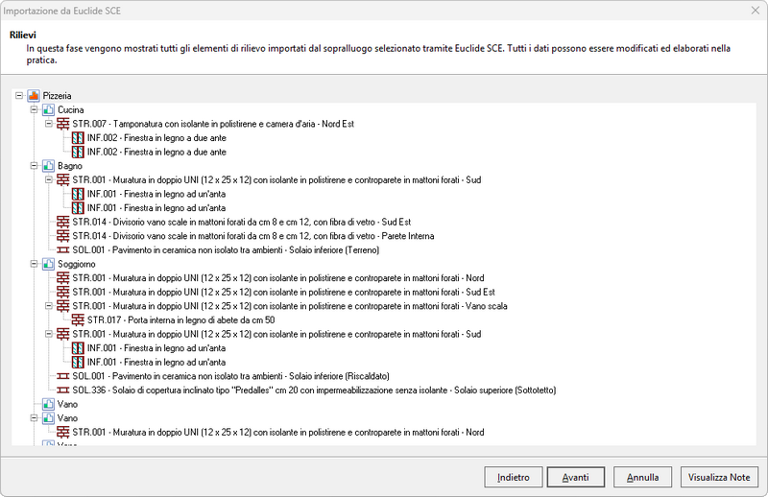Image resolution: width=768 pixels, height=497 pixels.
Task: Select the Cucina room icon
Action: [49, 110]
